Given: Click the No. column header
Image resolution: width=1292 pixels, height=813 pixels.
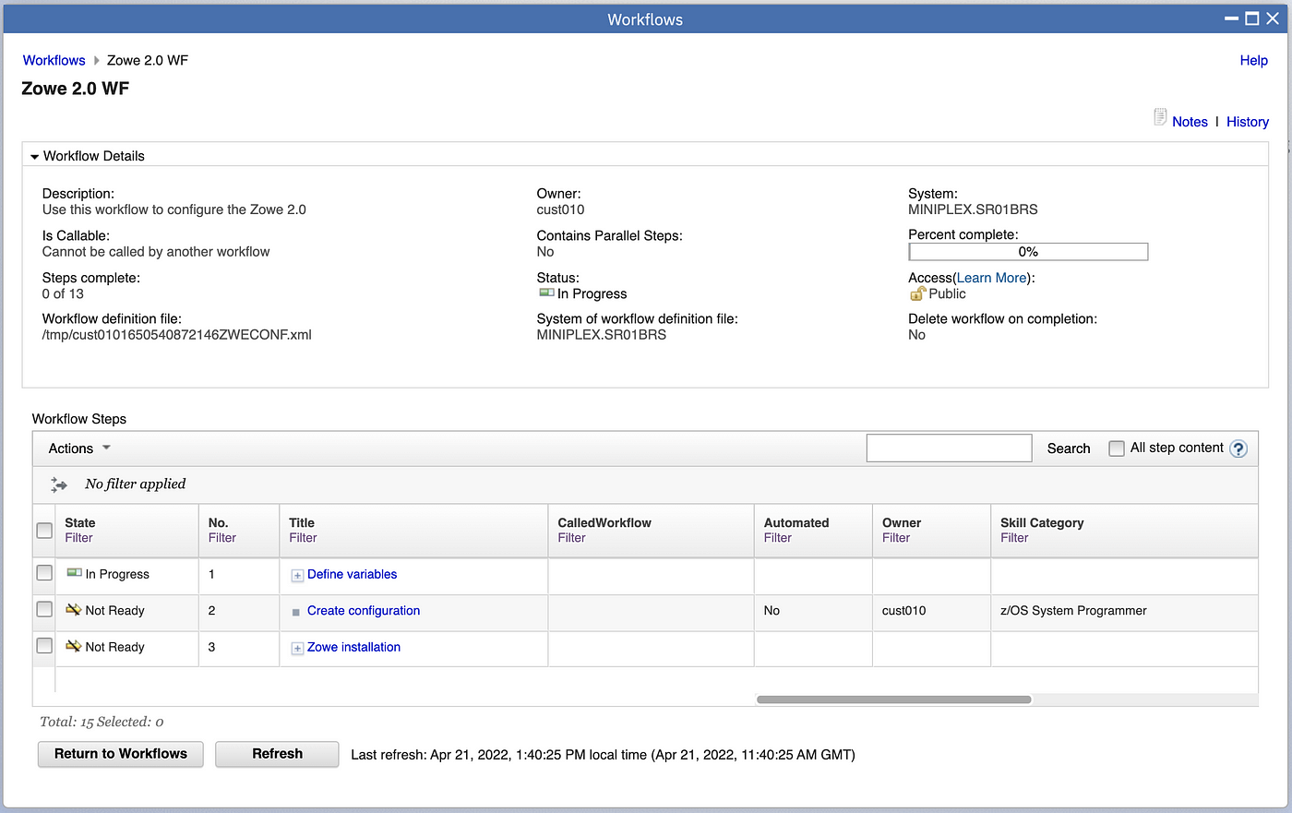Looking at the screenshot, I should click(218, 522).
